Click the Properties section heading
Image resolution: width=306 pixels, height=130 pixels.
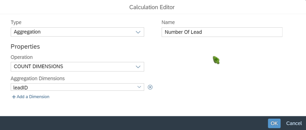25,47
